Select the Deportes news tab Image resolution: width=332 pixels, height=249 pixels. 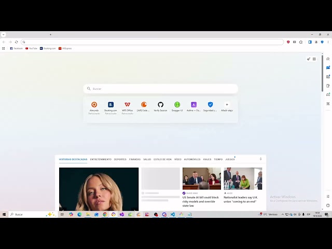coord(120,159)
